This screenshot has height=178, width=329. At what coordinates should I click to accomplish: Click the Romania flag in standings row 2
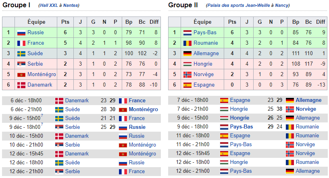tap(187, 43)
